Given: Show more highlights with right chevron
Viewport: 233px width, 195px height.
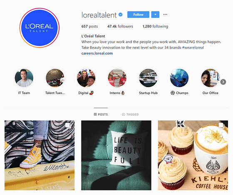Looking at the screenshot, I should click(223, 82).
